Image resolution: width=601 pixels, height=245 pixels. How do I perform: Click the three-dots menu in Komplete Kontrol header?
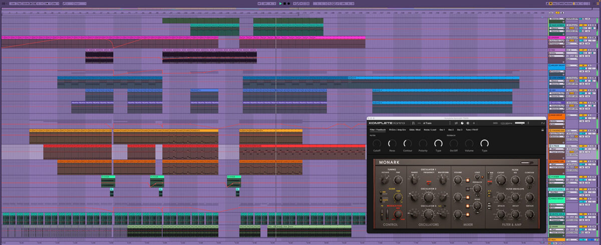click(419, 123)
